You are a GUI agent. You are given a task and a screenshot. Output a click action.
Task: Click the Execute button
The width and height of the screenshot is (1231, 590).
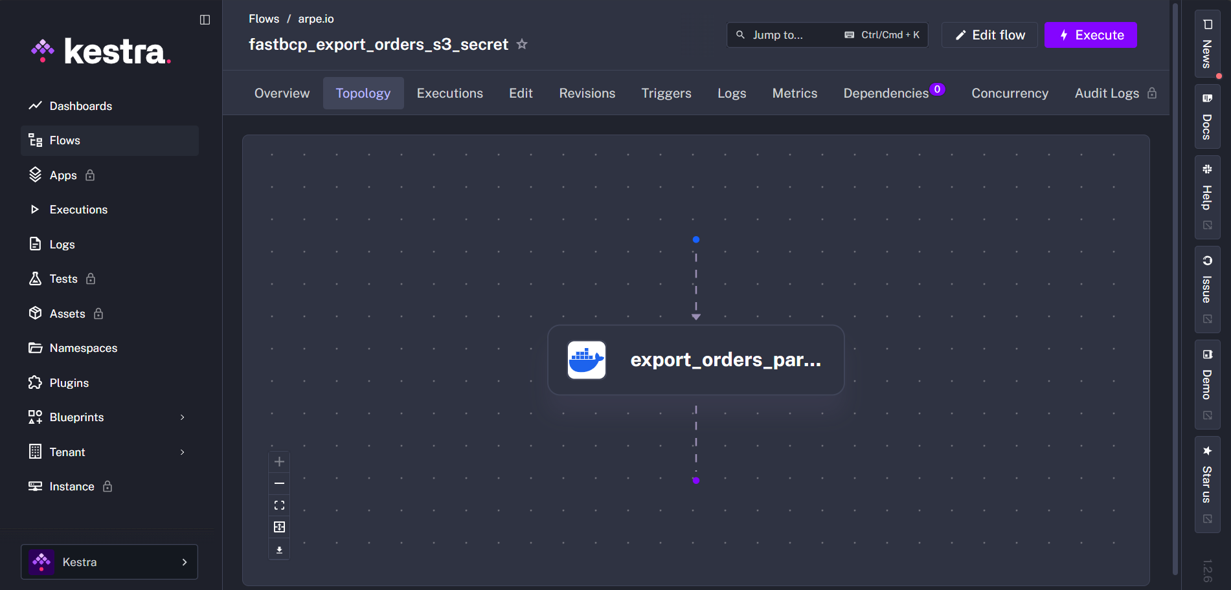click(1090, 35)
